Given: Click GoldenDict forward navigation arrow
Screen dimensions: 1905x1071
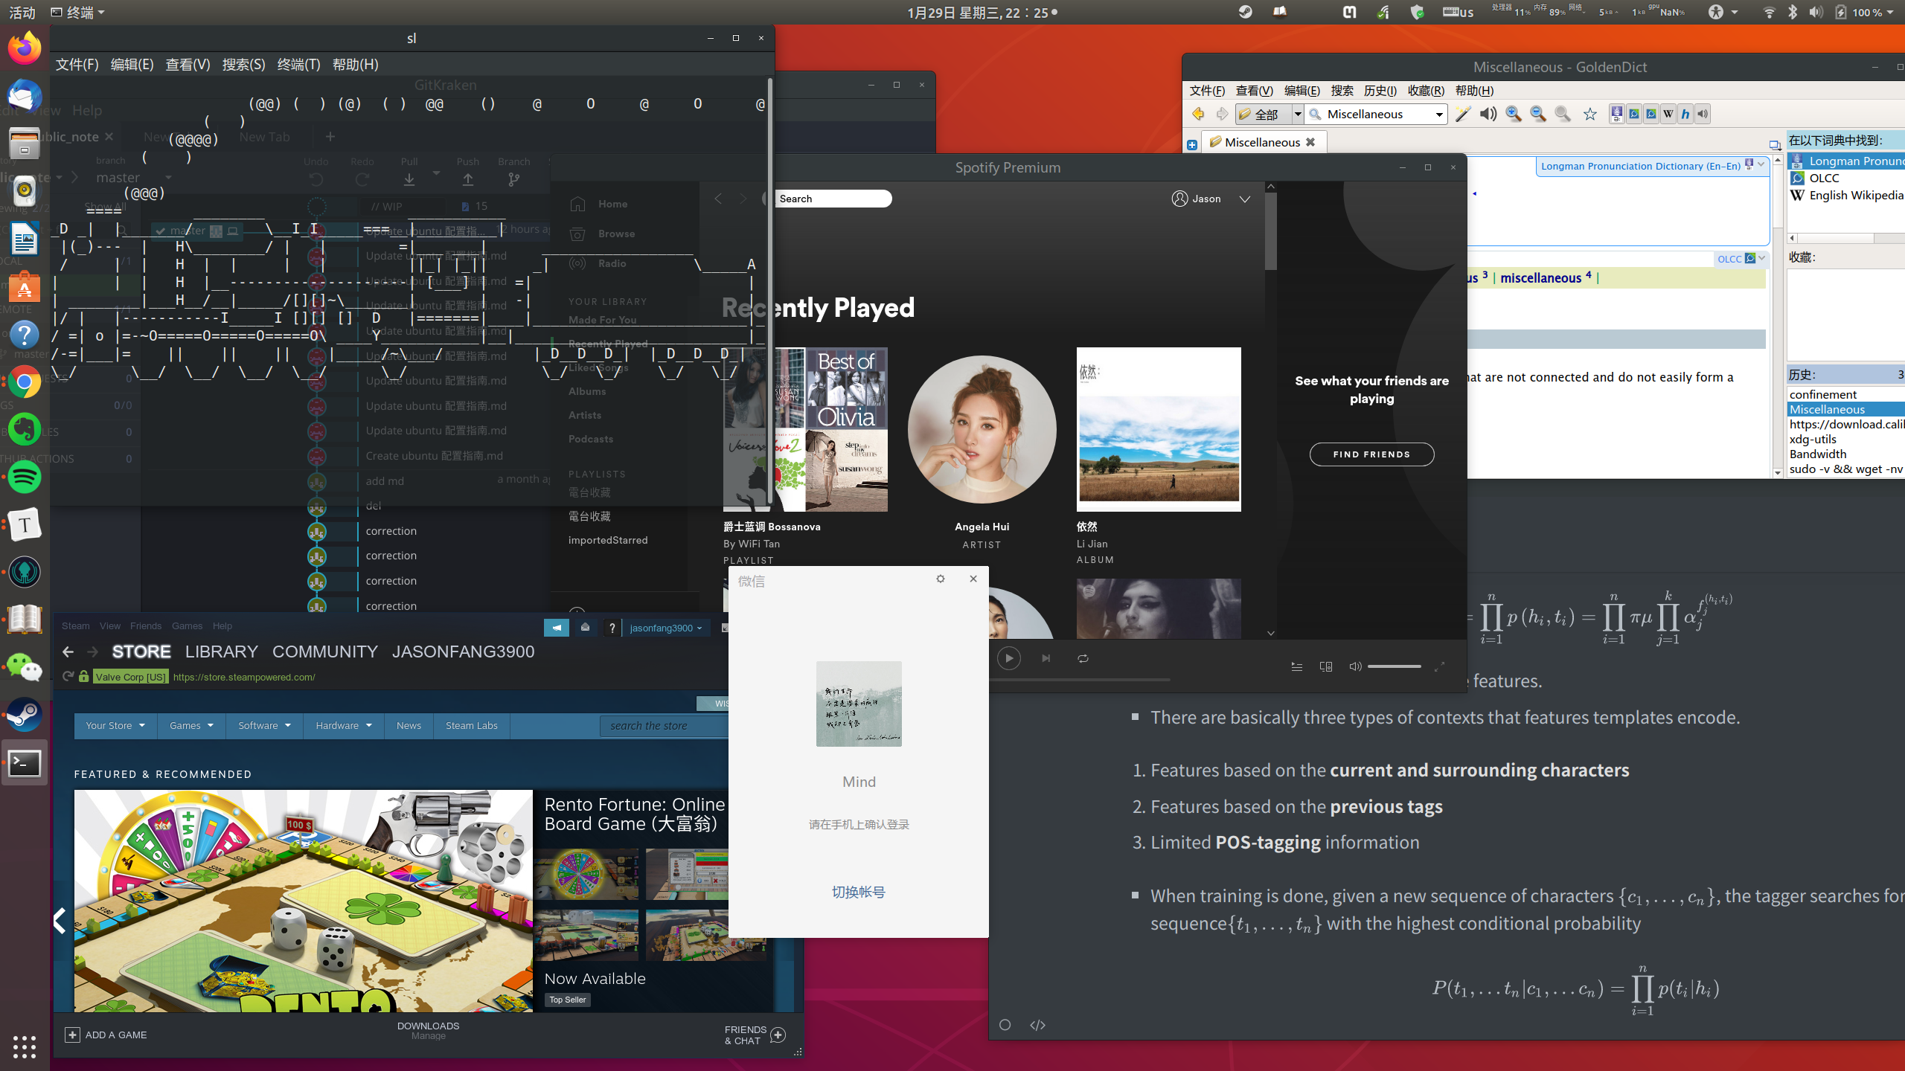Looking at the screenshot, I should (x=1222, y=114).
